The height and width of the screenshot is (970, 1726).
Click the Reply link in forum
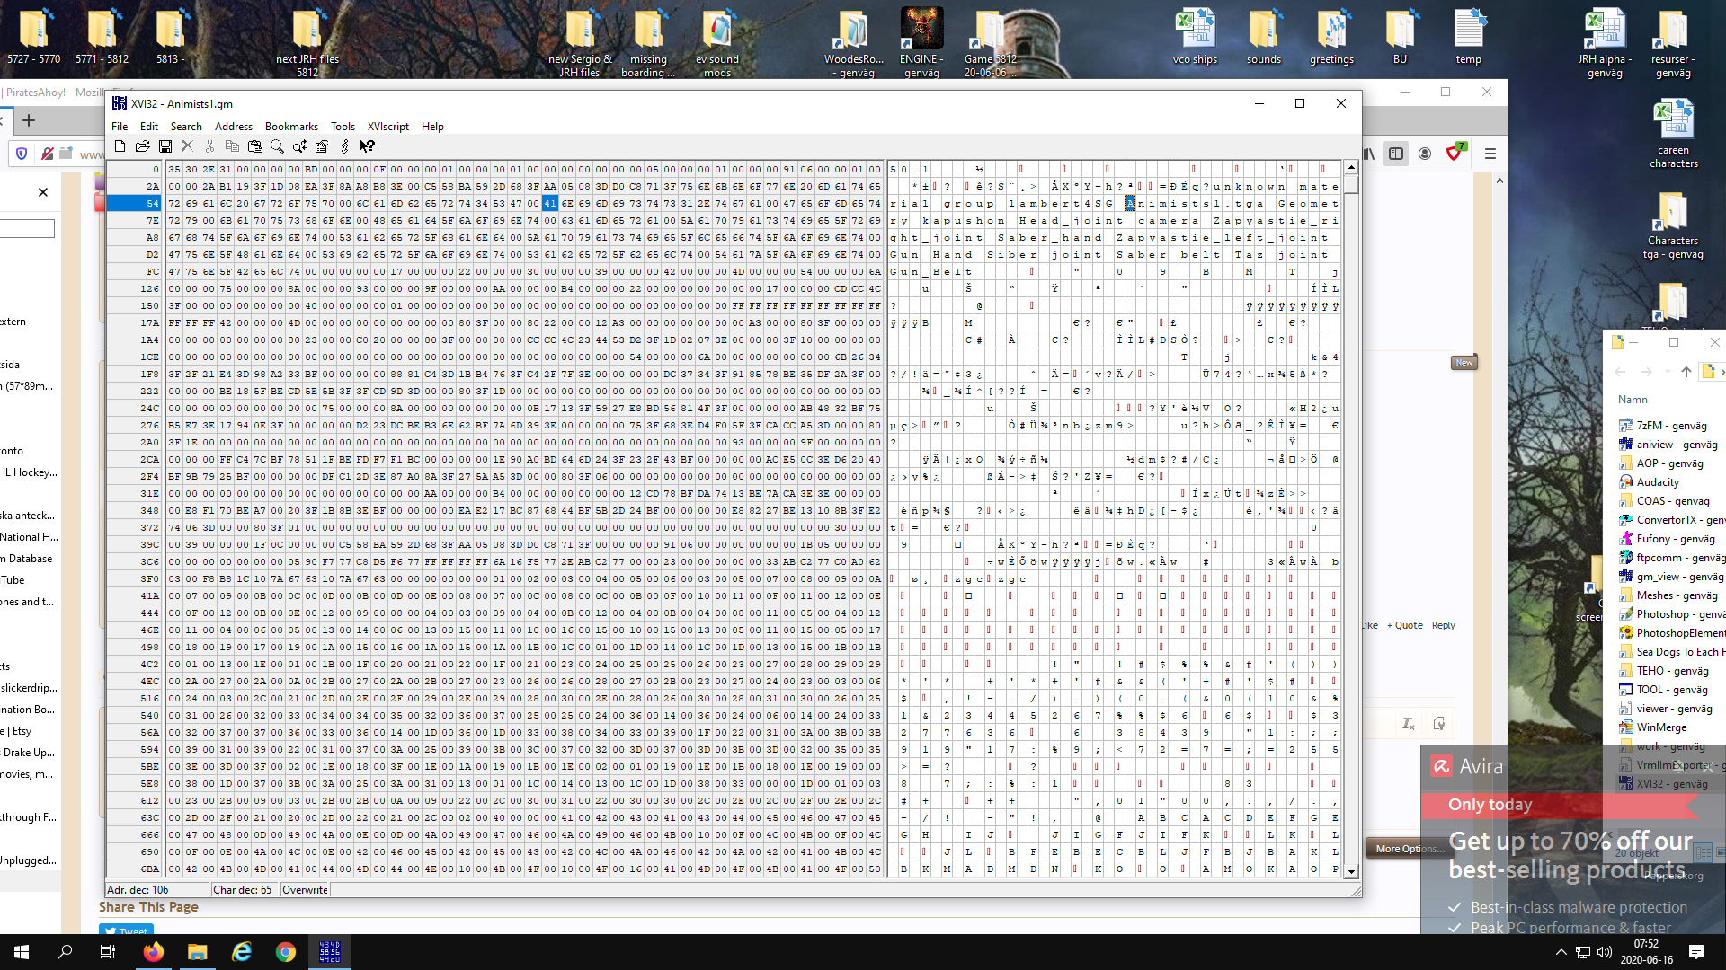[x=1443, y=625]
